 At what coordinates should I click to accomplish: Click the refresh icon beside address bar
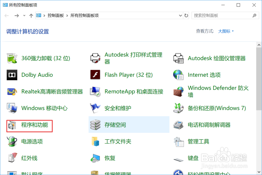point(186,15)
